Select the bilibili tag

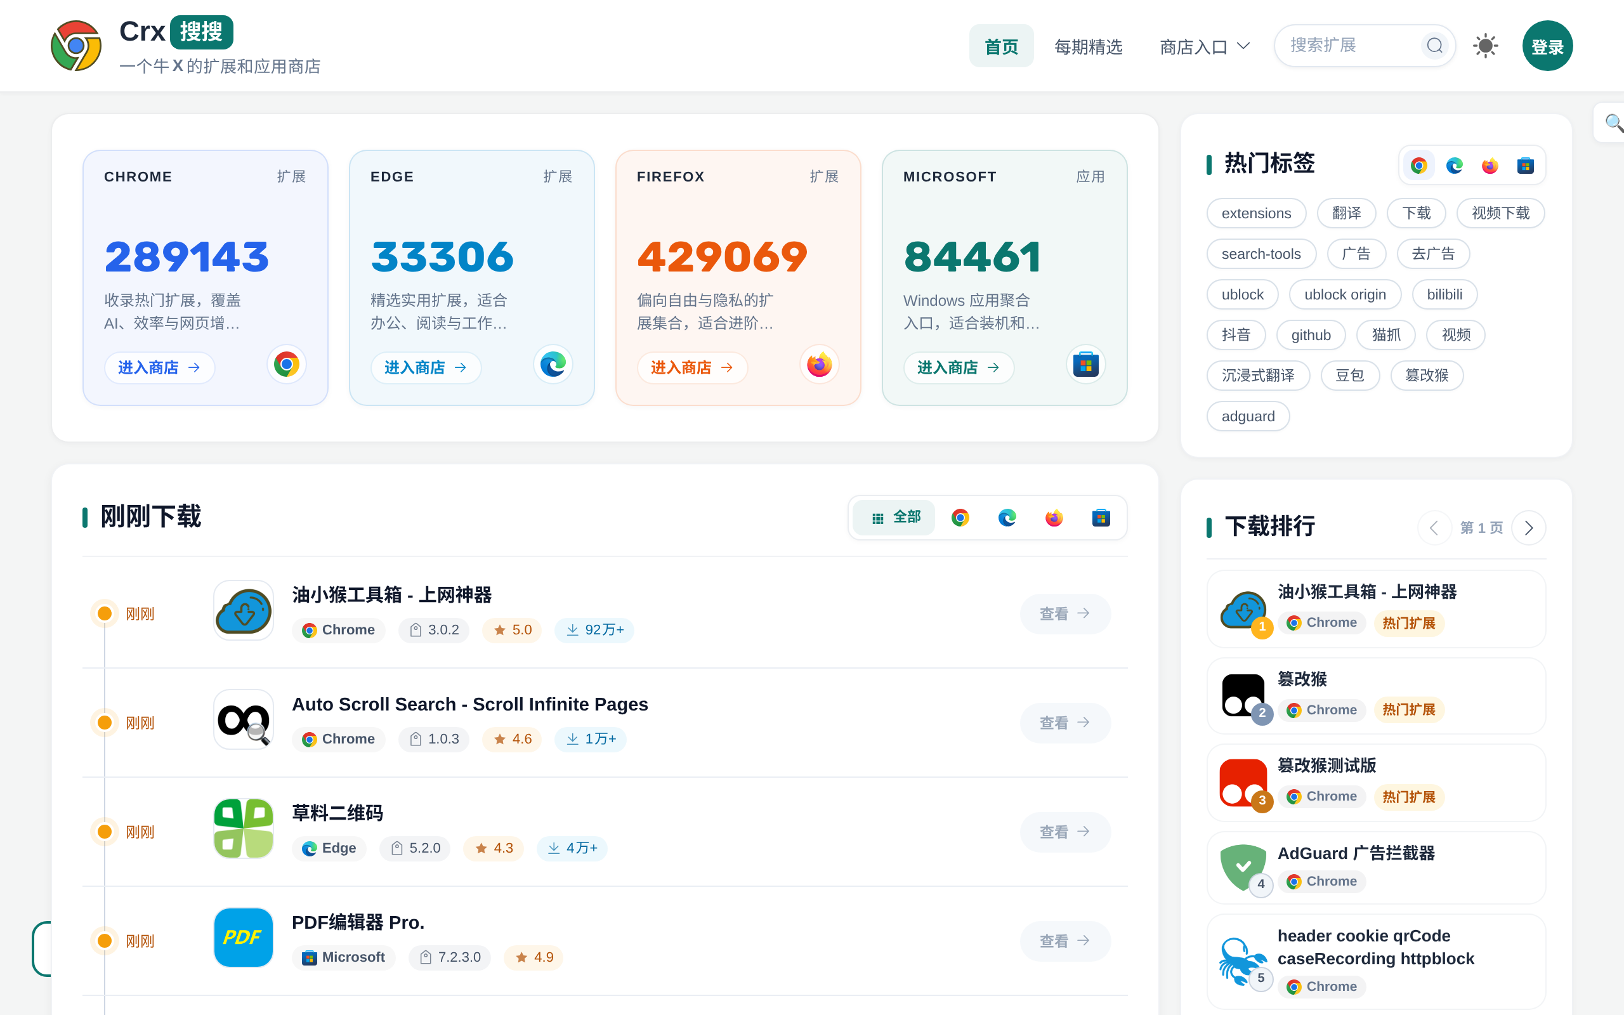tap(1444, 295)
